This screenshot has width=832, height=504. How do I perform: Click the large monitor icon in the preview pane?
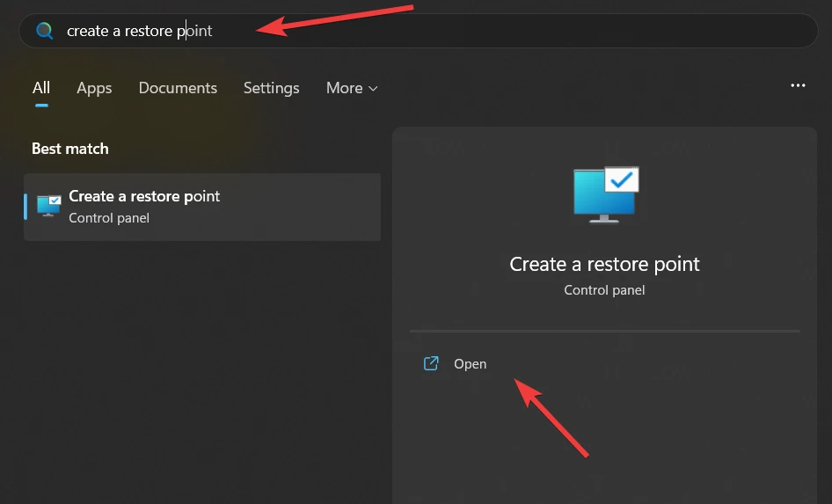click(606, 194)
